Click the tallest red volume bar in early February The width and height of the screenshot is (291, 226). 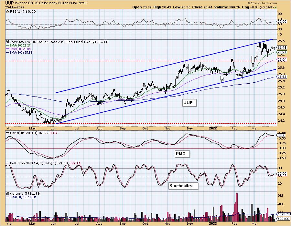coord(237,208)
